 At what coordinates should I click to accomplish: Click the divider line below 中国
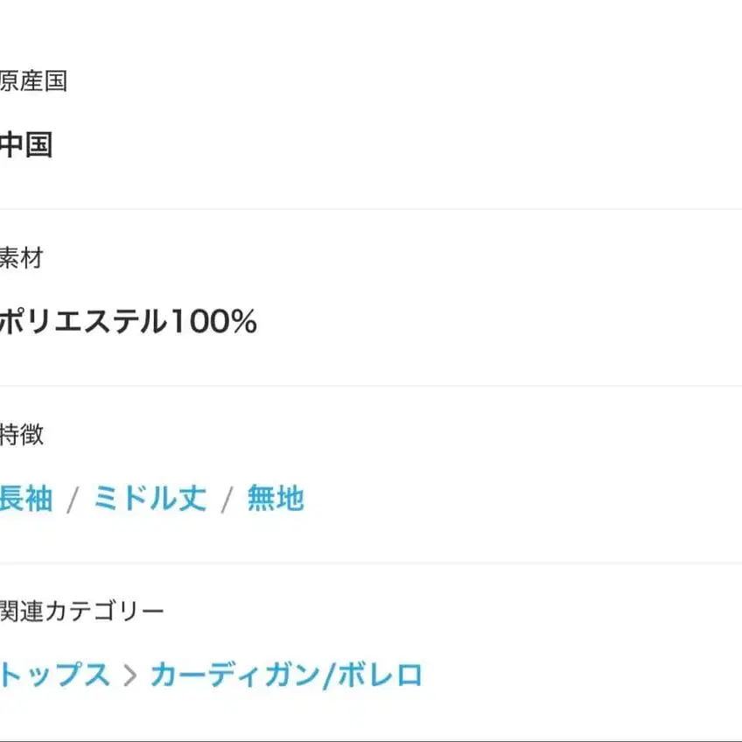[371, 209]
